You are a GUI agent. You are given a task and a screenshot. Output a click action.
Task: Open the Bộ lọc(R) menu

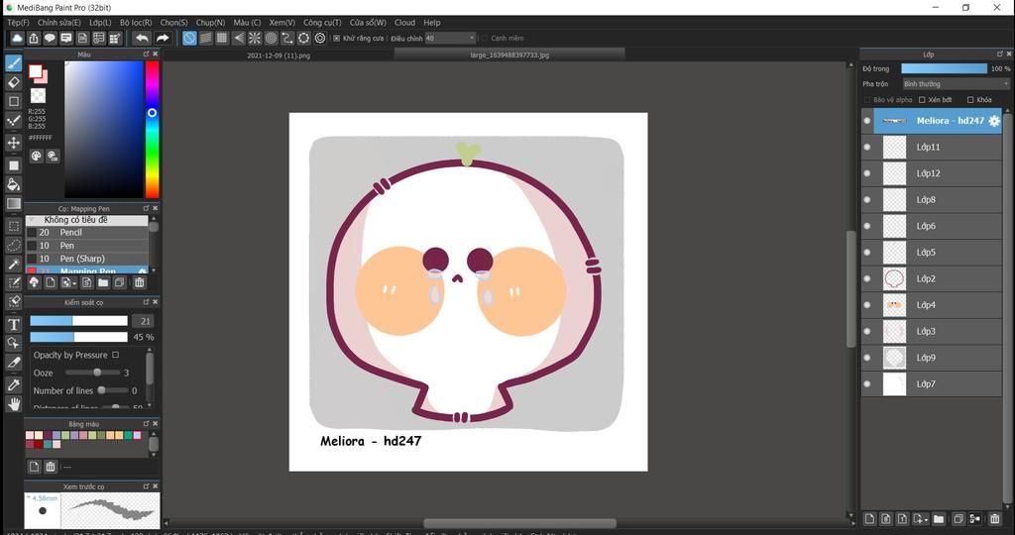[136, 22]
